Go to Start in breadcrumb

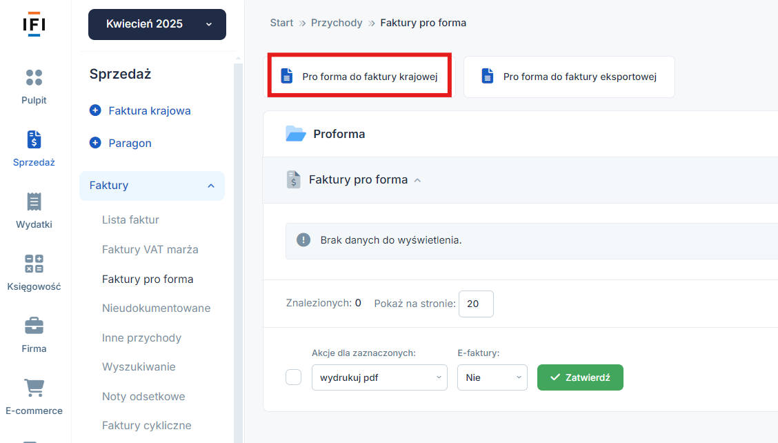281,23
